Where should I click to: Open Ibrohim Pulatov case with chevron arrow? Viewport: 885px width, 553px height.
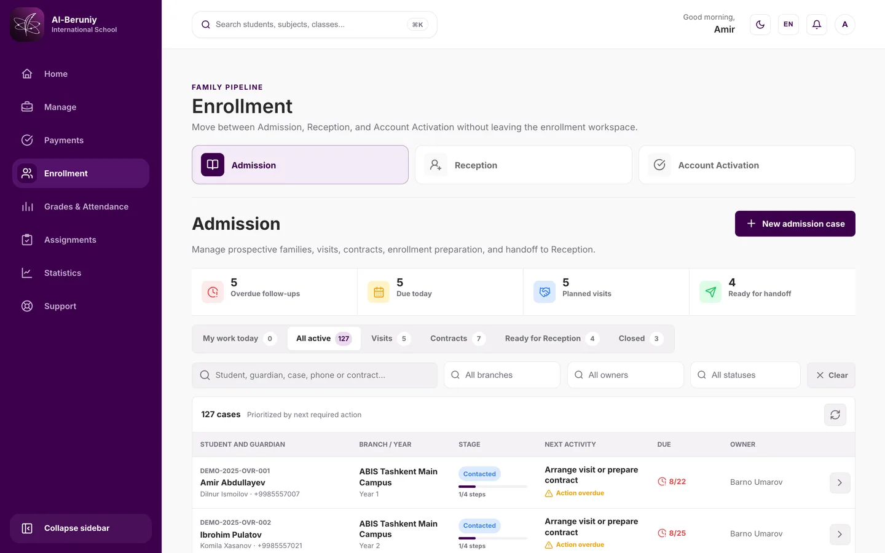coord(840,535)
